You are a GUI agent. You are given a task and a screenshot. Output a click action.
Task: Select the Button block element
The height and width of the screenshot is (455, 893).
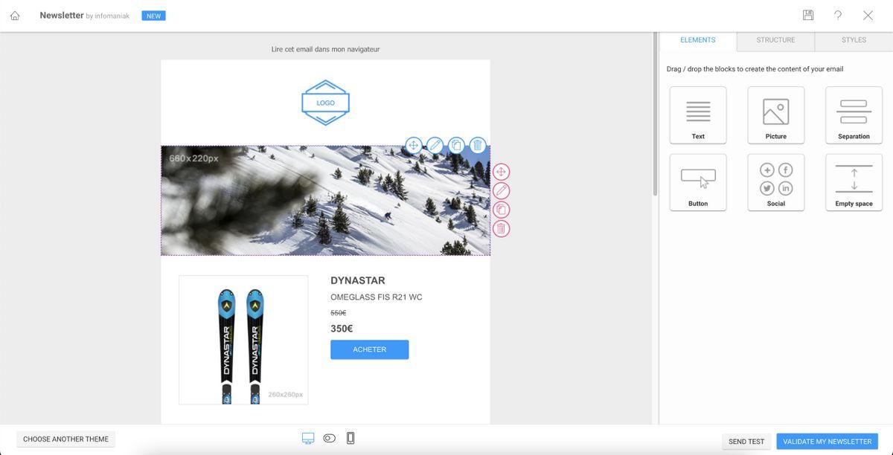tap(698, 182)
